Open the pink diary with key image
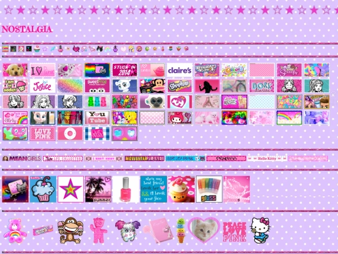Image resolution: width=338 pixels, height=254 pixels. click(x=158, y=230)
